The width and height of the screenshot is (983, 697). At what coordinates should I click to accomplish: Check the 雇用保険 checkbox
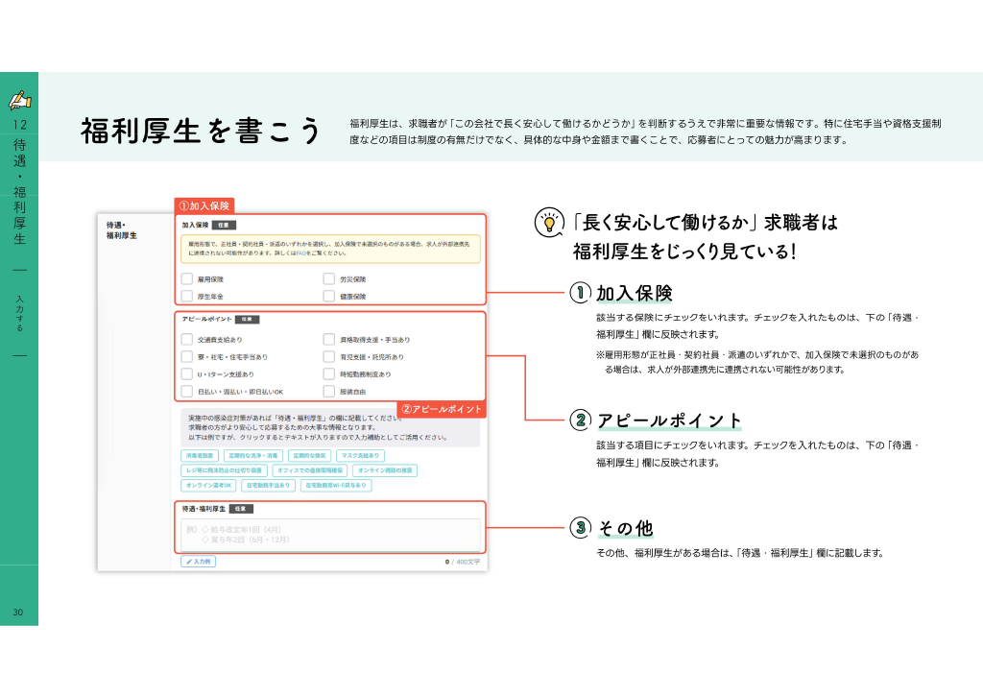coord(187,279)
